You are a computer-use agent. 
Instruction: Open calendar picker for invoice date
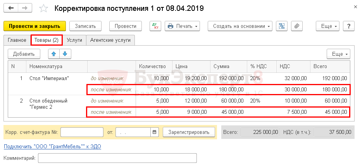click(x=155, y=132)
